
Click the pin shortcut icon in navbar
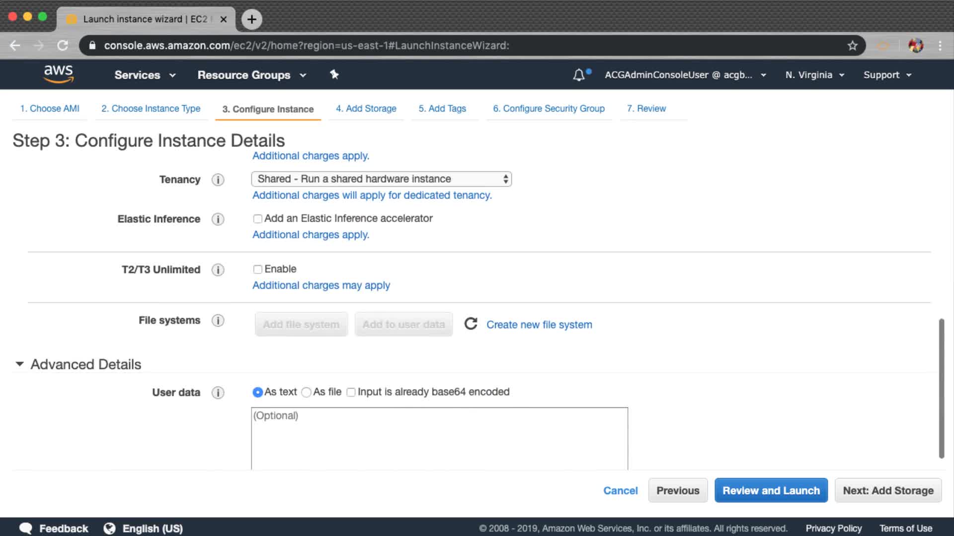334,74
